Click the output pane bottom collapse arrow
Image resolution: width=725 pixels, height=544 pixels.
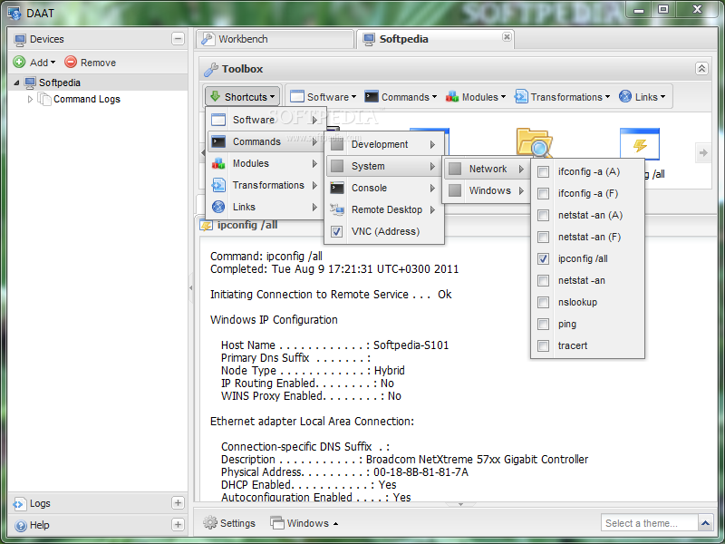(x=460, y=504)
